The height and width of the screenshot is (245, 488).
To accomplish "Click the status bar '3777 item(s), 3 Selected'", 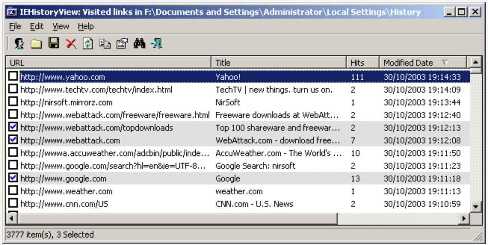I will pyautogui.click(x=50, y=235).
